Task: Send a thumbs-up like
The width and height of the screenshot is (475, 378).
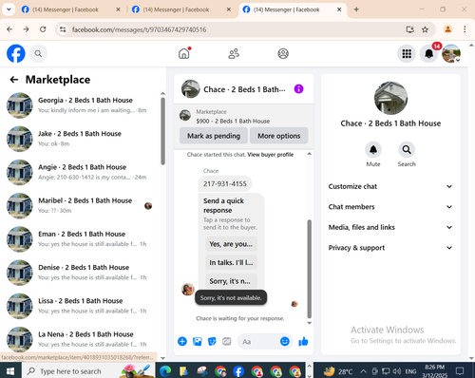Action: pos(303,341)
